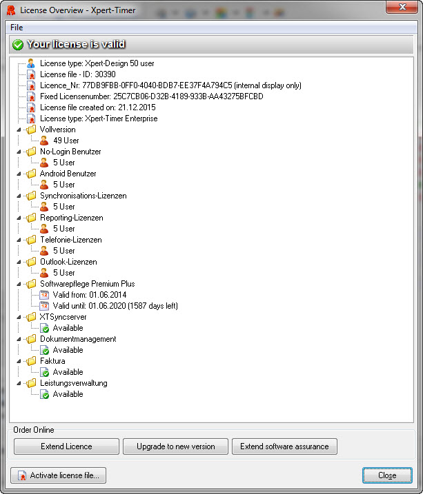The image size is (423, 494).
Task: Select '5 User' under Outlook-Lizenzen
Action: [x=64, y=273]
